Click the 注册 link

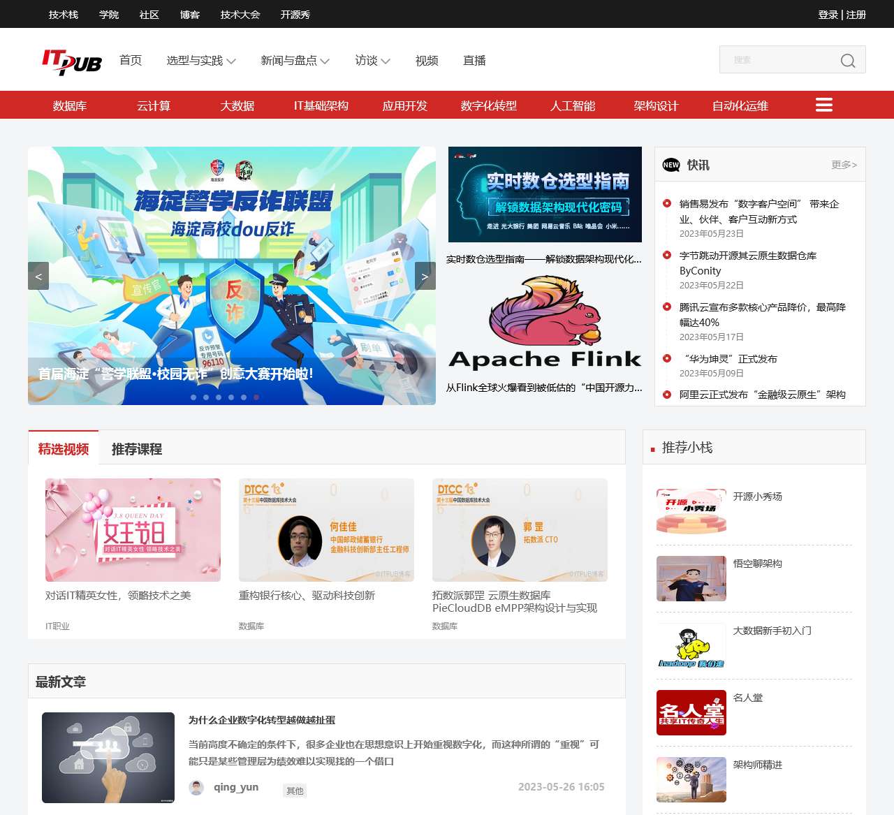[856, 15]
